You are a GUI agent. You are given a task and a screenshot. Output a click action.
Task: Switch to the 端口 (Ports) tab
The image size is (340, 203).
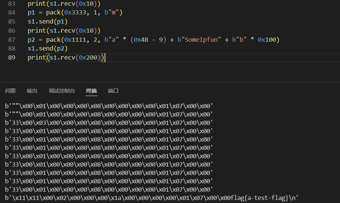click(113, 91)
